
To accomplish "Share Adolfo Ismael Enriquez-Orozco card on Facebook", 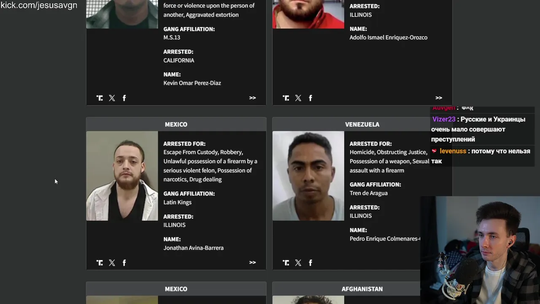I will [x=310, y=98].
